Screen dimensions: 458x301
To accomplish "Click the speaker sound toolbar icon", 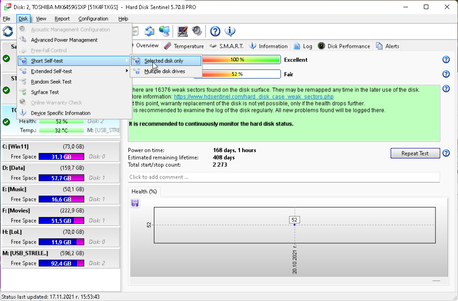I will click(197, 31).
